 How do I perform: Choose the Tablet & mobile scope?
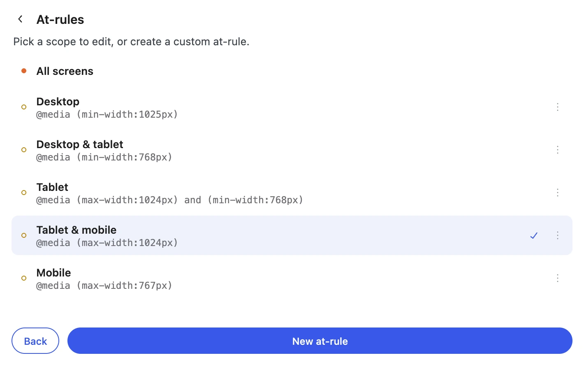tap(292, 235)
